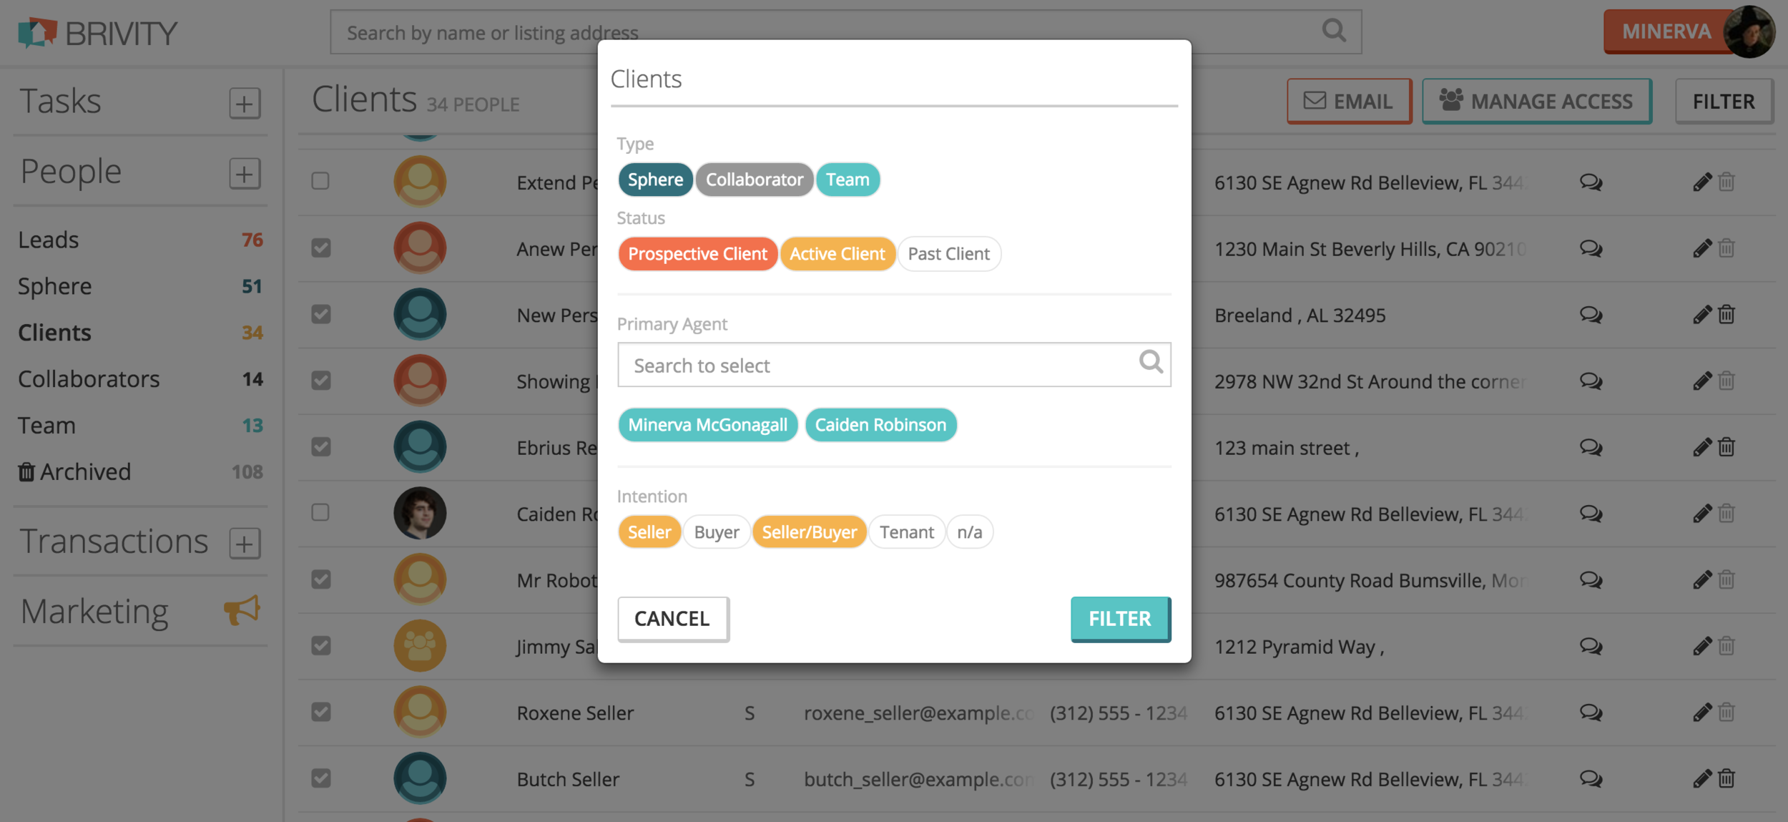Image resolution: width=1788 pixels, height=822 pixels.
Task: Delete the Breeland, AL row with trash icon
Action: (x=1726, y=314)
